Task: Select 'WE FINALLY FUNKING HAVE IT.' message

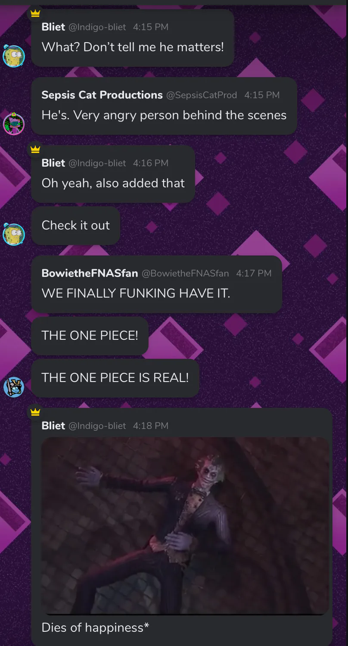Action: [157, 284]
